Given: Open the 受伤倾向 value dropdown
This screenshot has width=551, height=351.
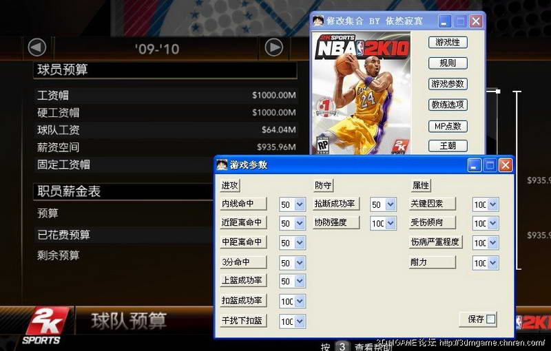Looking at the screenshot, I should coord(492,224).
